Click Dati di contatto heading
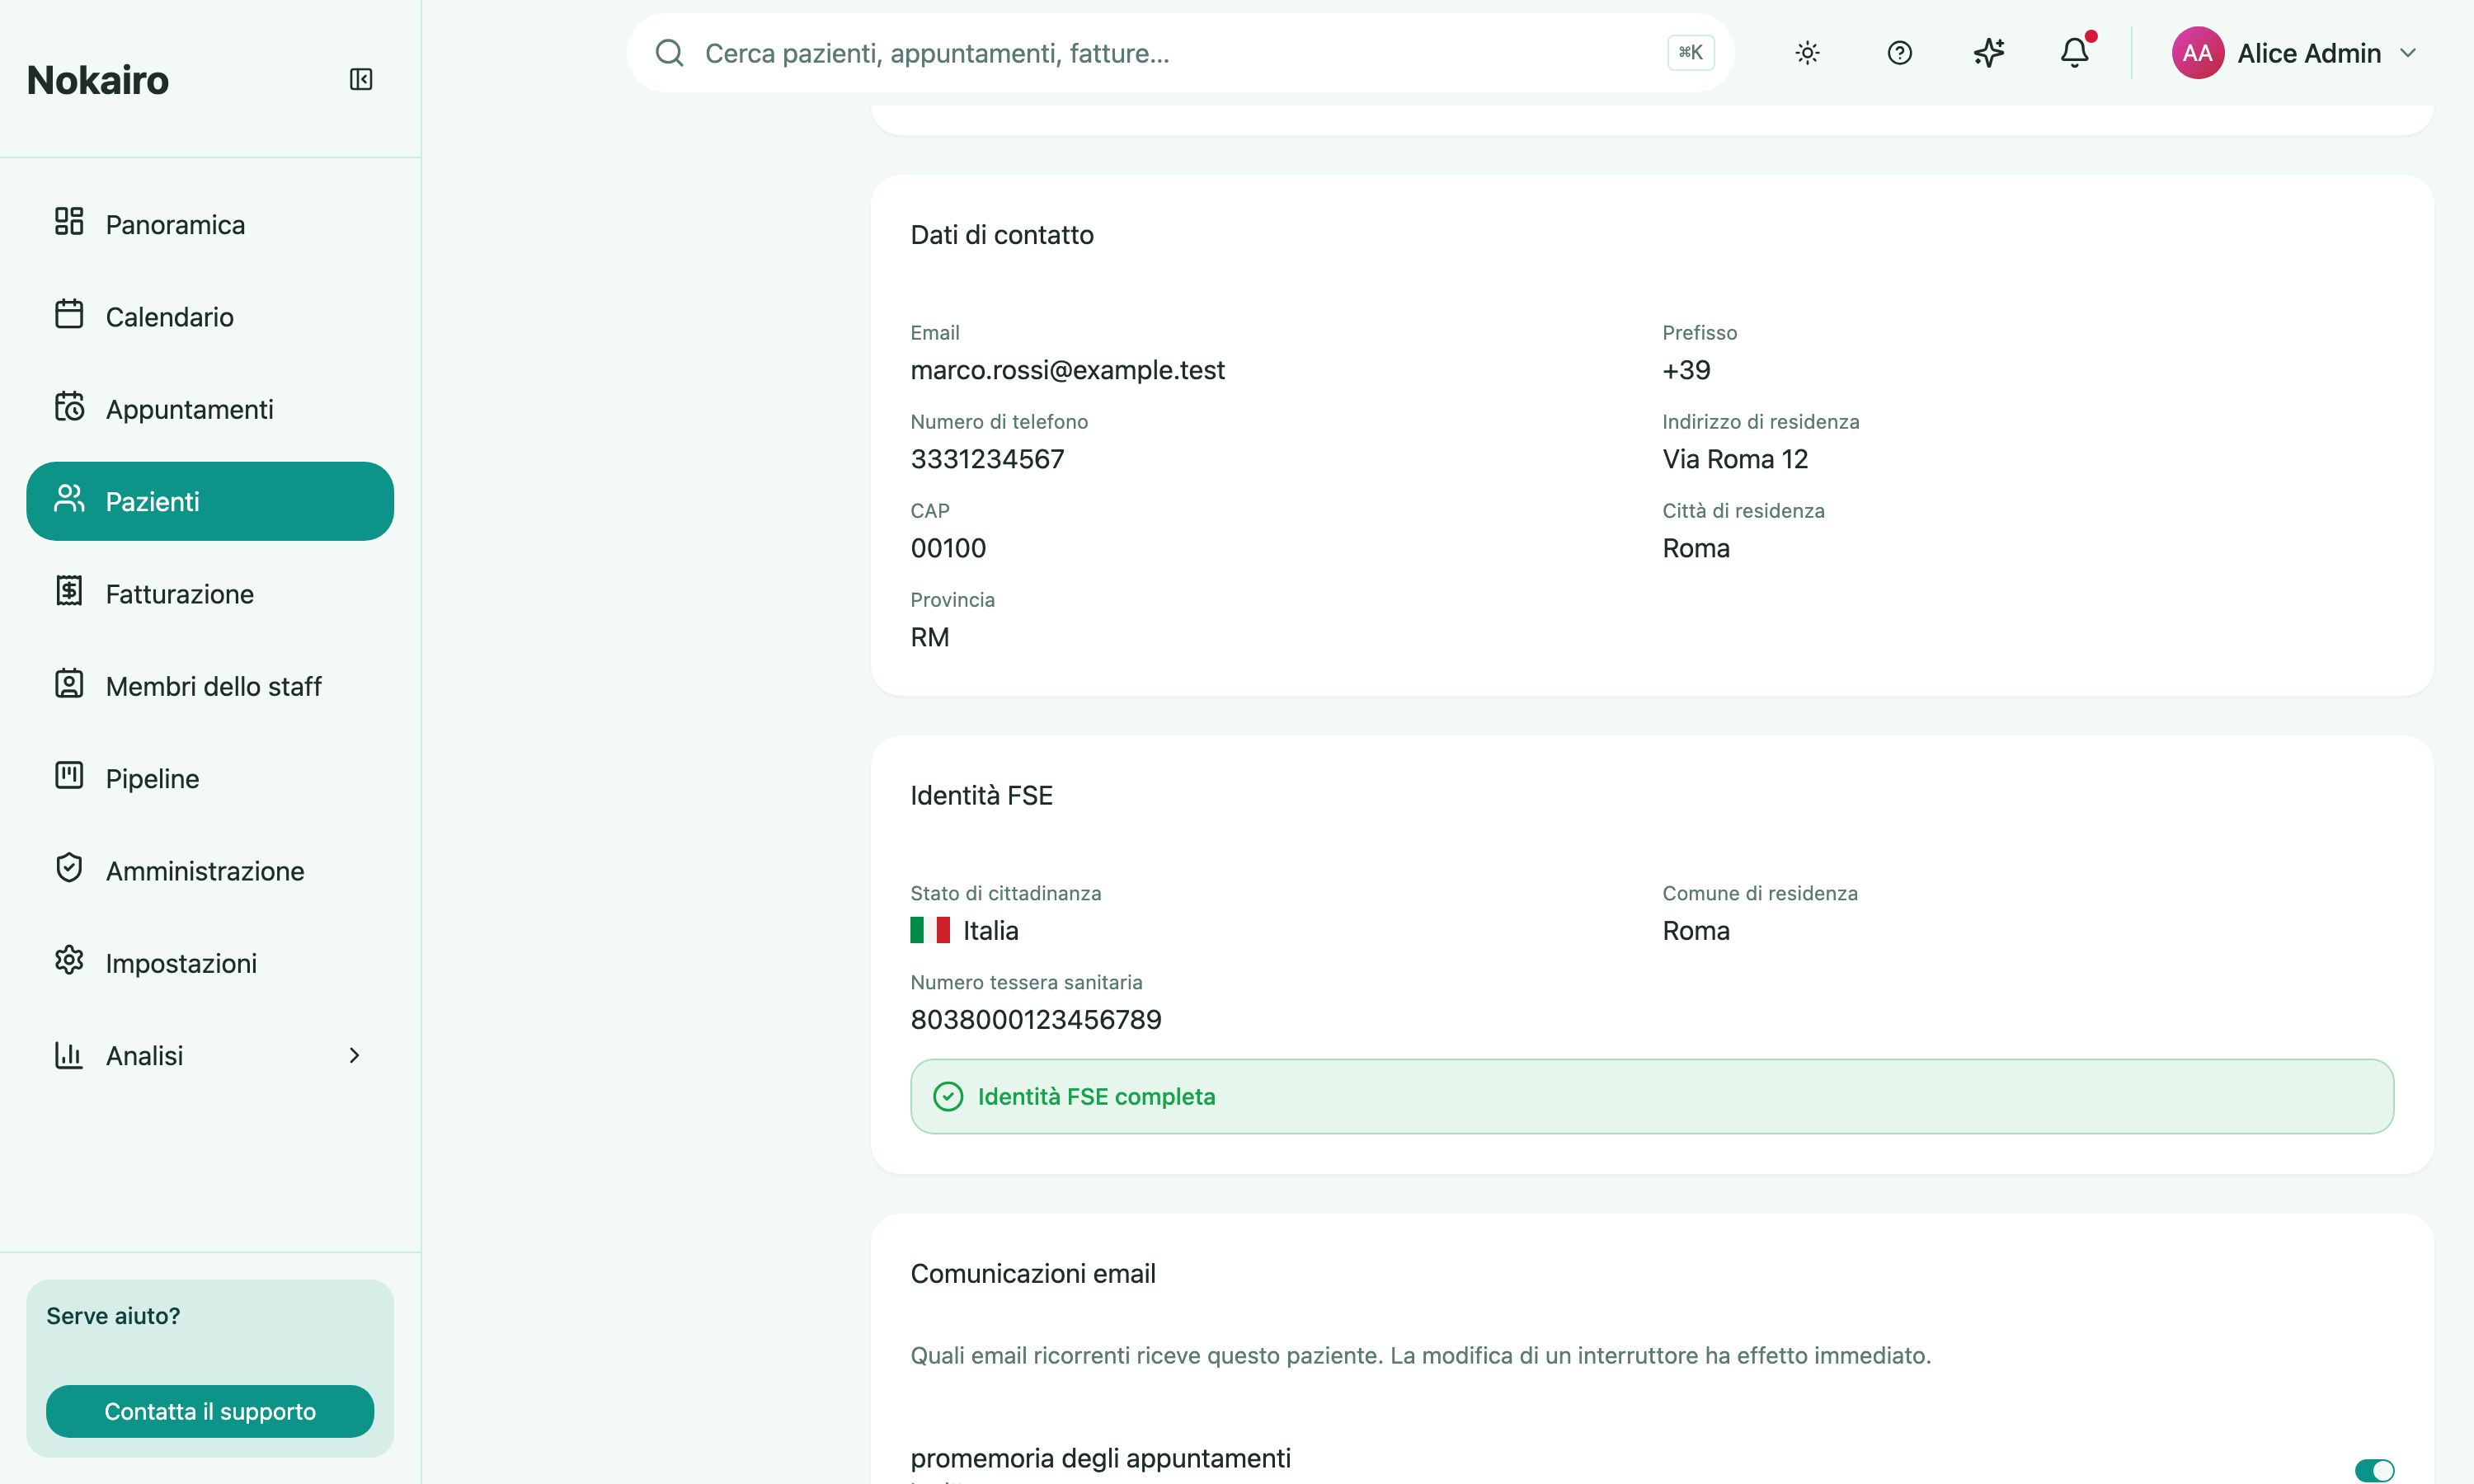Viewport: 2474px width, 1484px height. [1002, 234]
